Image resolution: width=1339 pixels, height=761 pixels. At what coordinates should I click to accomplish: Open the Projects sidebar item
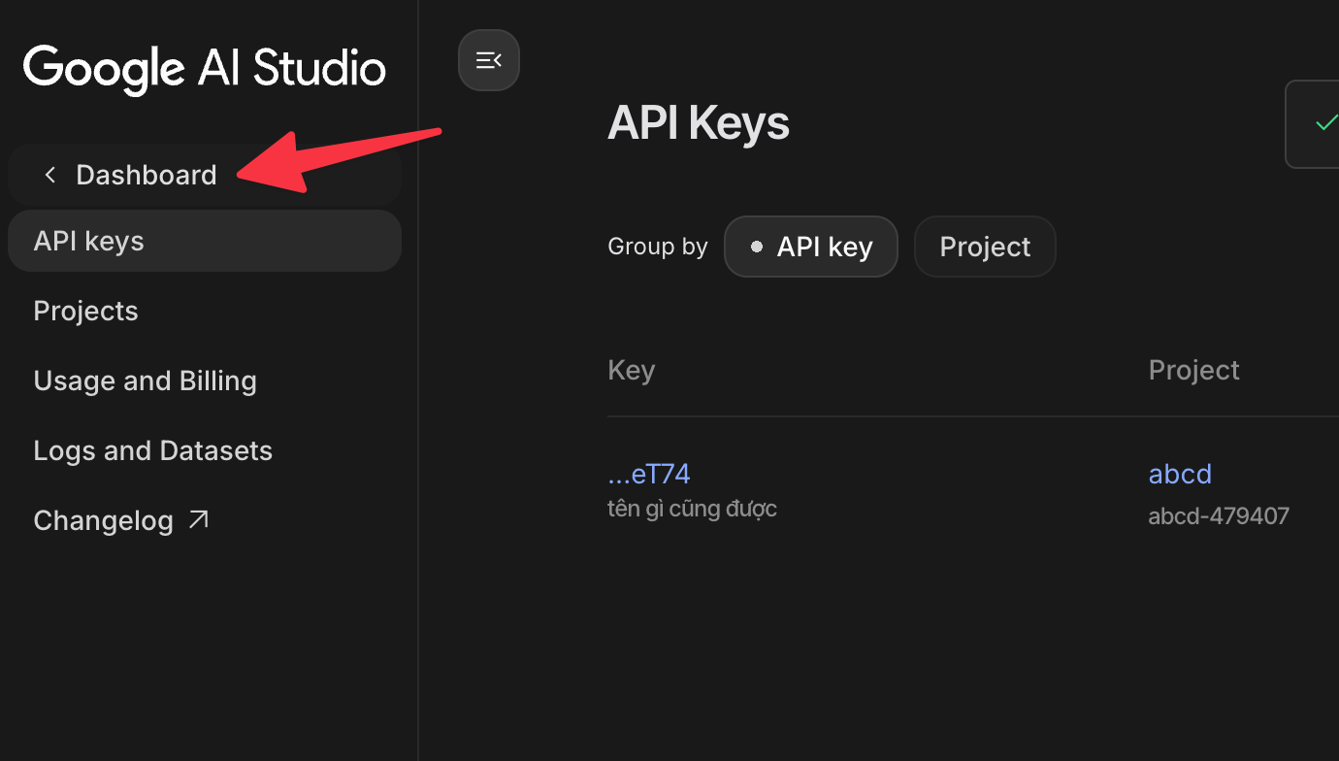[x=85, y=311]
